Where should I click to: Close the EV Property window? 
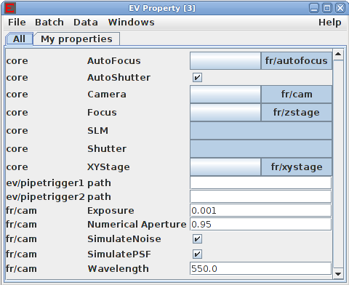[340, 8]
